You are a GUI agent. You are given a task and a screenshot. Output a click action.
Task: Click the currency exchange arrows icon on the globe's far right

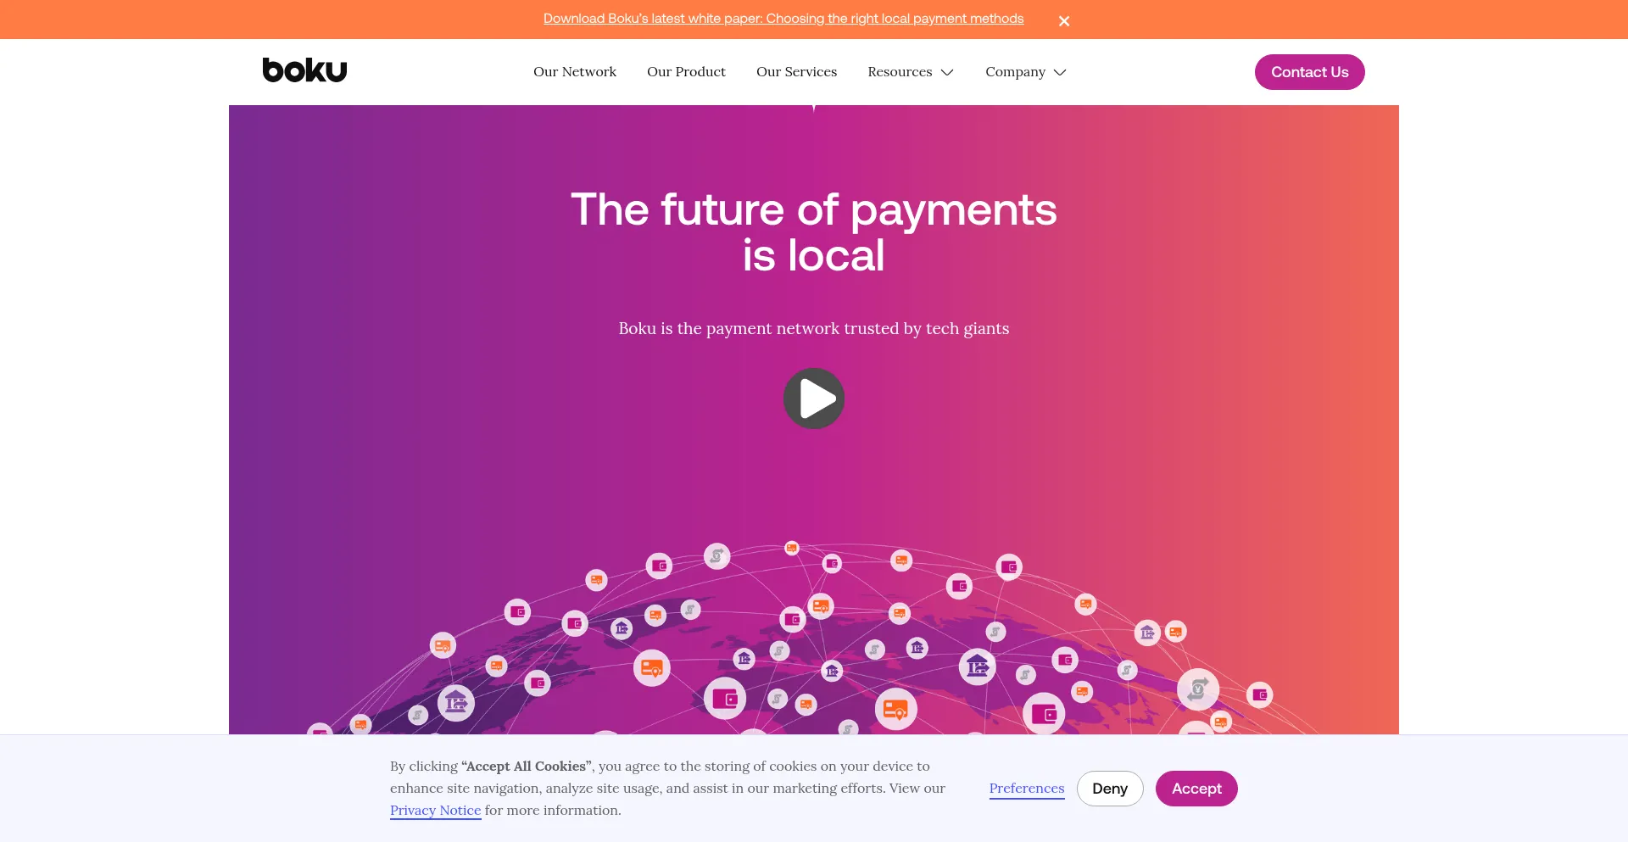[1198, 689]
